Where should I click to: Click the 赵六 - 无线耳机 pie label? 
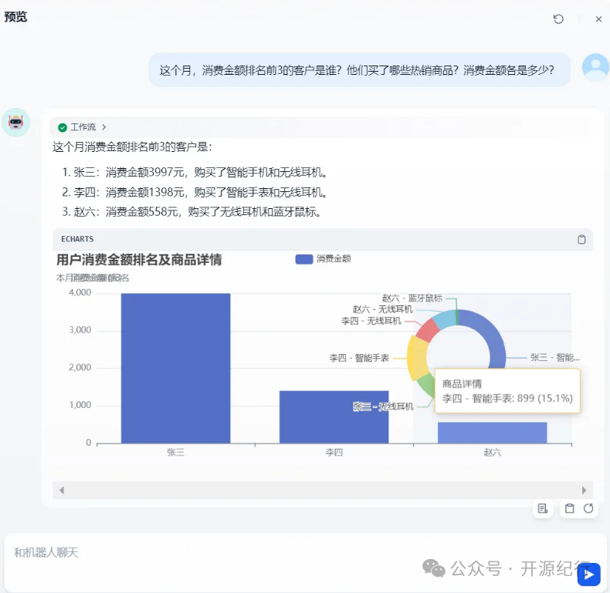click(x=382, y=309)
